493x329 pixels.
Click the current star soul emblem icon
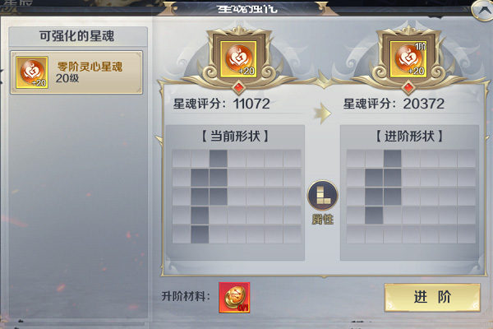click(238, 58)
